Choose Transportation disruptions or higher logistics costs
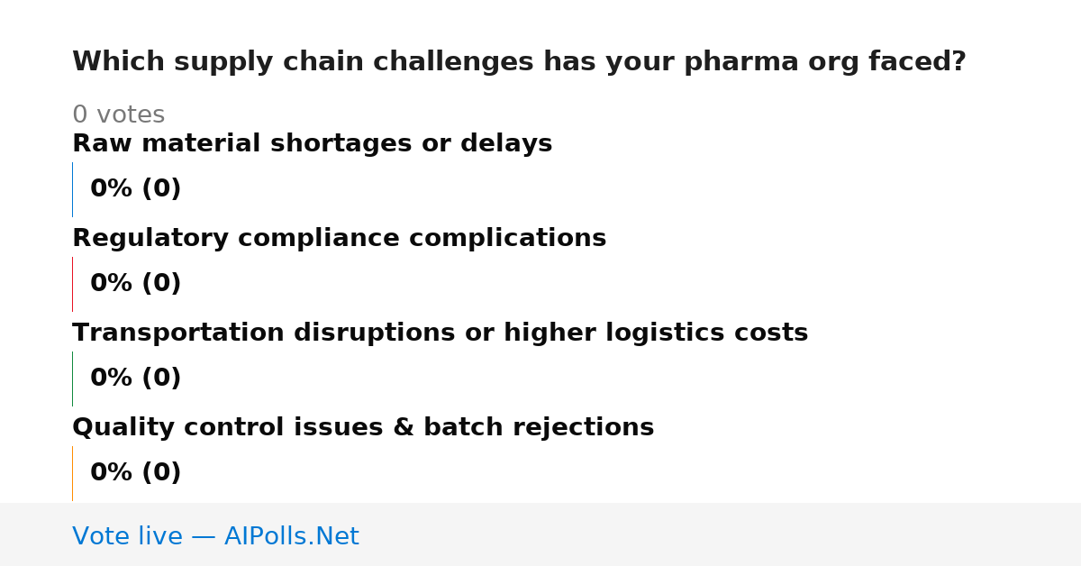 click(440, 333)
